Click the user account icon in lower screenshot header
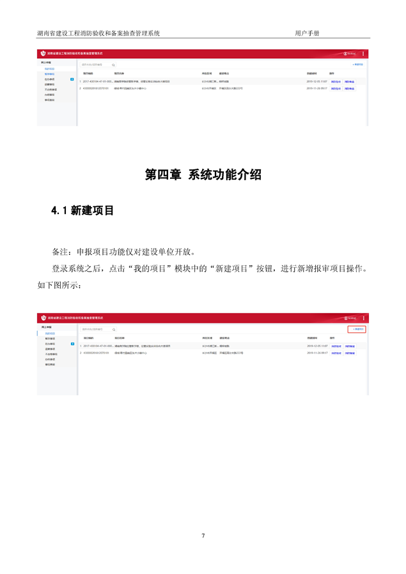Viewport: 406px width, 574px height. (x=346, y=317)
